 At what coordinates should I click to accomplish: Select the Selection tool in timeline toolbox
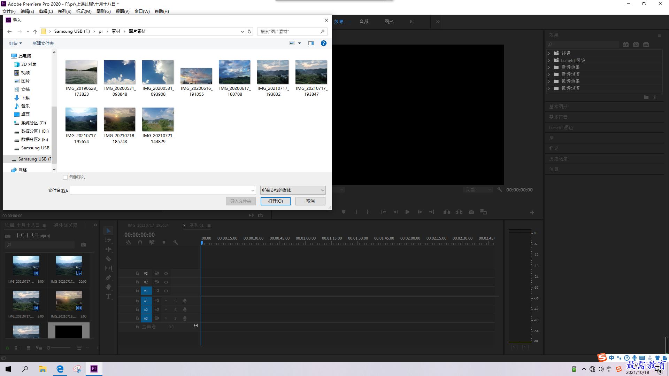coord(108,231)
